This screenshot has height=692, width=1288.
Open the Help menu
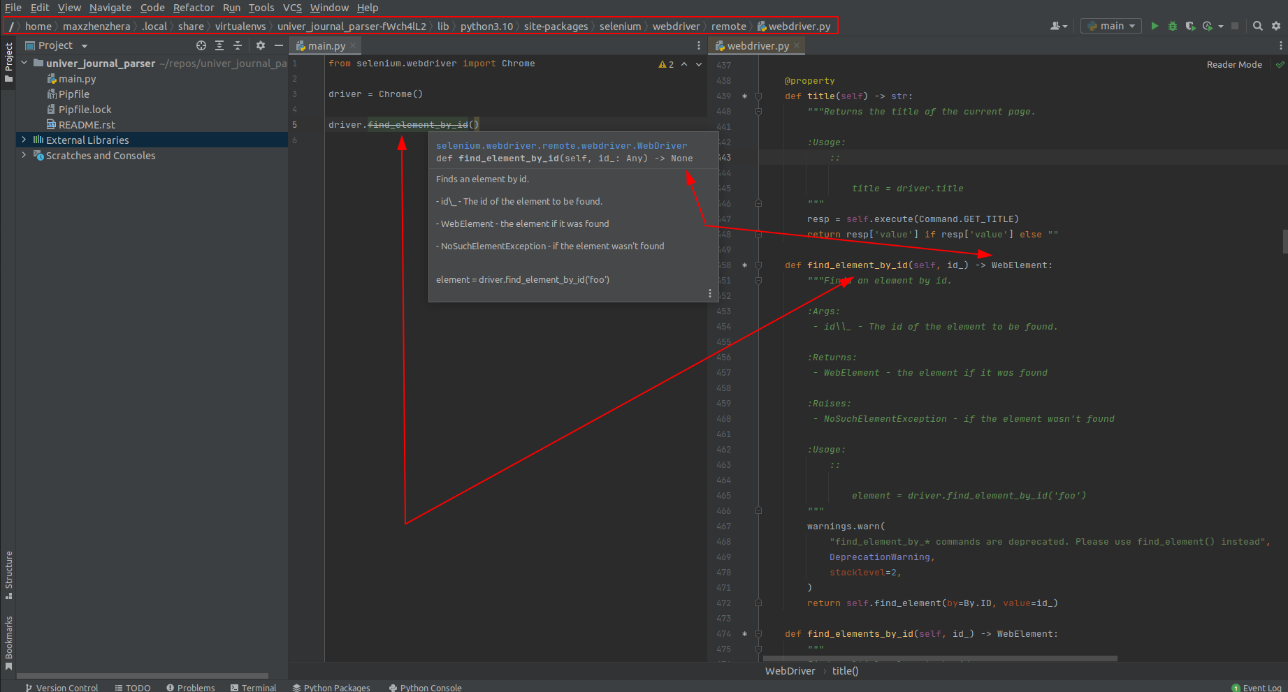368,8
